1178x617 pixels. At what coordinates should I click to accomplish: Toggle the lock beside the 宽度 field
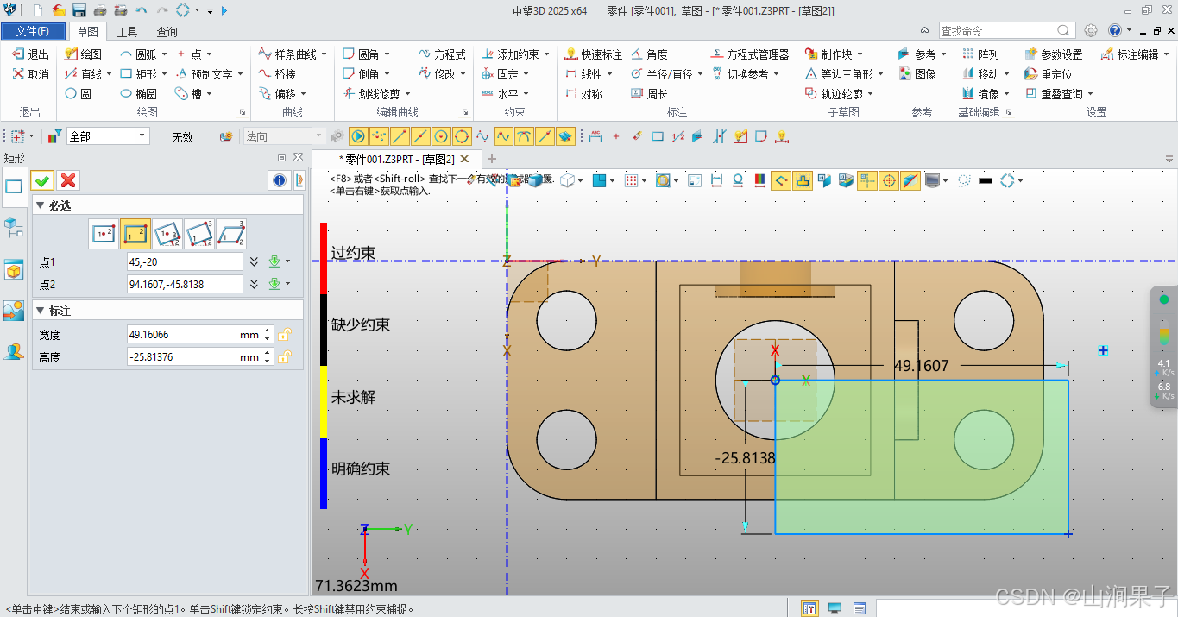coord(283,335)
